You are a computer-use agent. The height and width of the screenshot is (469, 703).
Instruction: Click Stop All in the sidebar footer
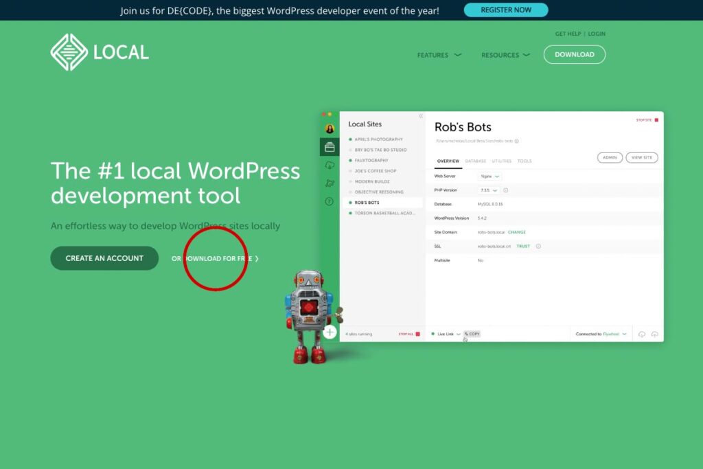(409, 334)
